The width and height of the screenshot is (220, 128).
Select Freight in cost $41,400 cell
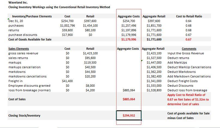67,81
